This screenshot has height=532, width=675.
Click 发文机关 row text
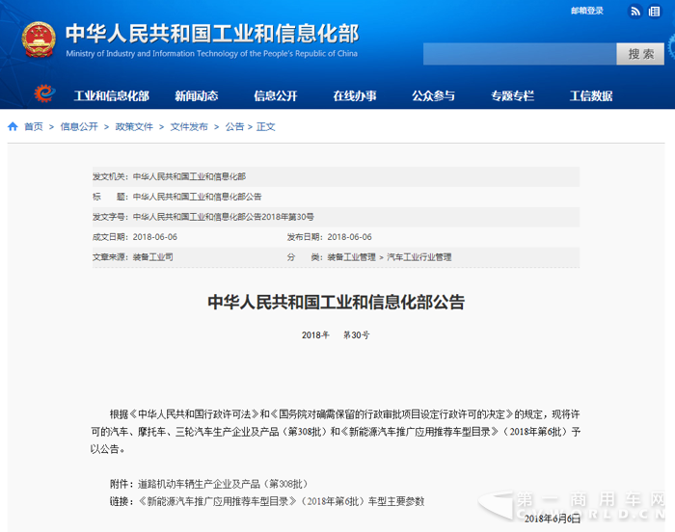pyautogui.click(x=169, y=176)
